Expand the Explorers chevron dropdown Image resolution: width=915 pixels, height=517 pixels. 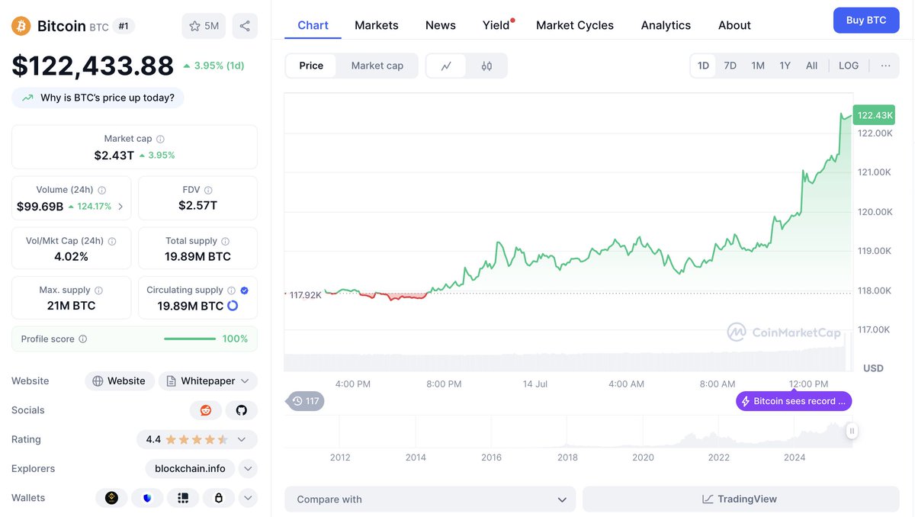point(248,469)
